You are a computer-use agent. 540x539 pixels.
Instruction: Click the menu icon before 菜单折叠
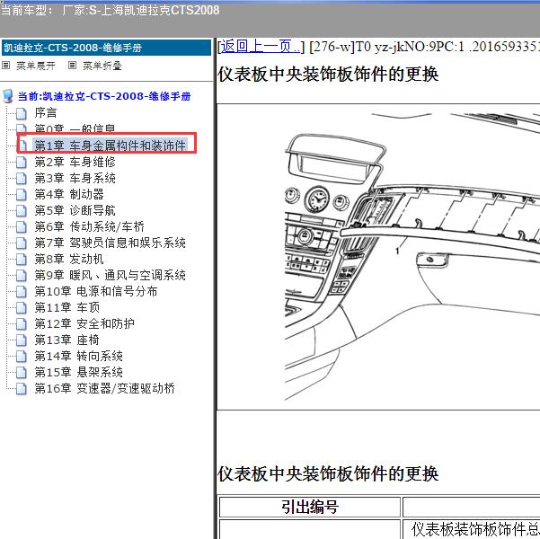point(72,65)
